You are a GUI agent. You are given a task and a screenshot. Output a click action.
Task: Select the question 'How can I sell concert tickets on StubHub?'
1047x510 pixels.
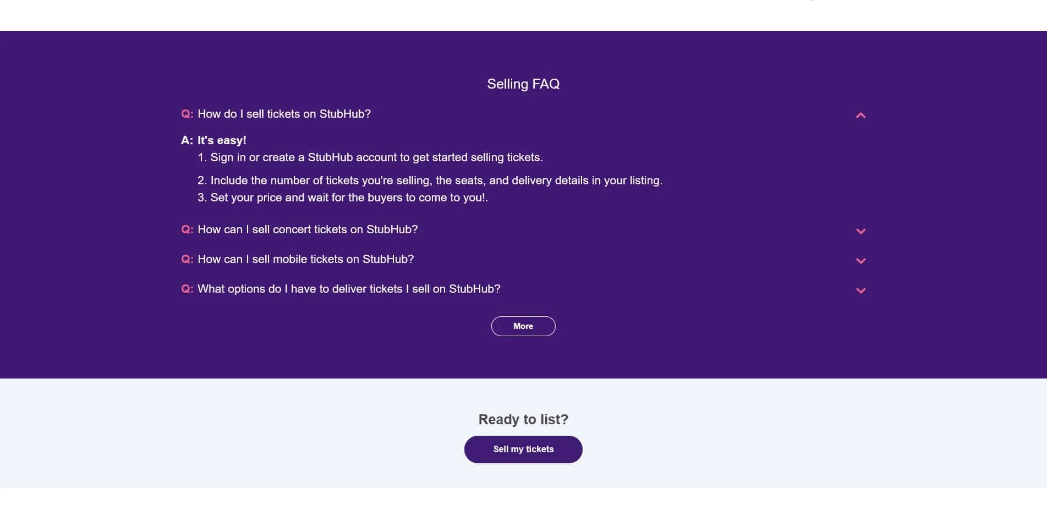[x=308, y=229]
